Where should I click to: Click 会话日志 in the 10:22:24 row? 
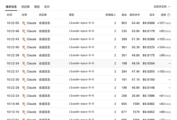pos(44,96)
